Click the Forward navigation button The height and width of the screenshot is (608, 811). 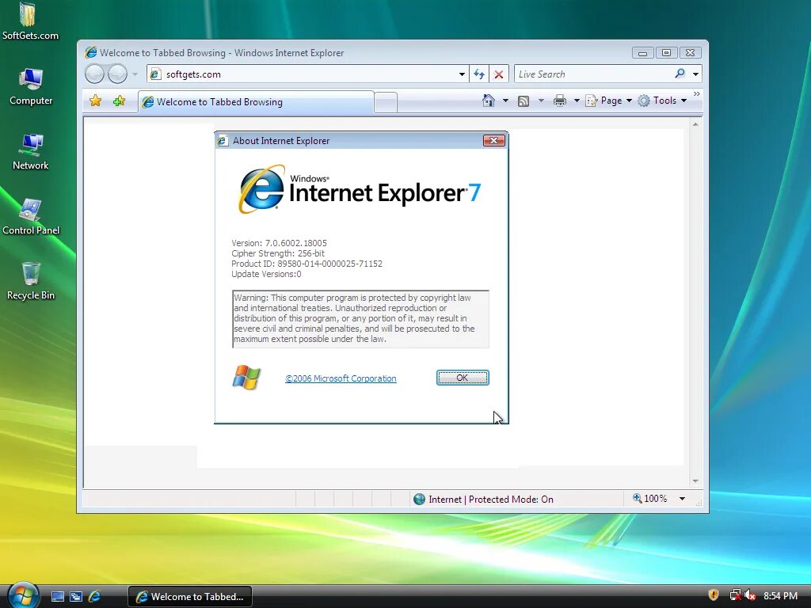click(x=117, y=74)
